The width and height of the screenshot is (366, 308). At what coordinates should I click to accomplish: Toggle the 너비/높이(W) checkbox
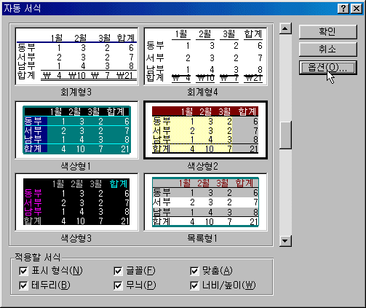[194, 285]
